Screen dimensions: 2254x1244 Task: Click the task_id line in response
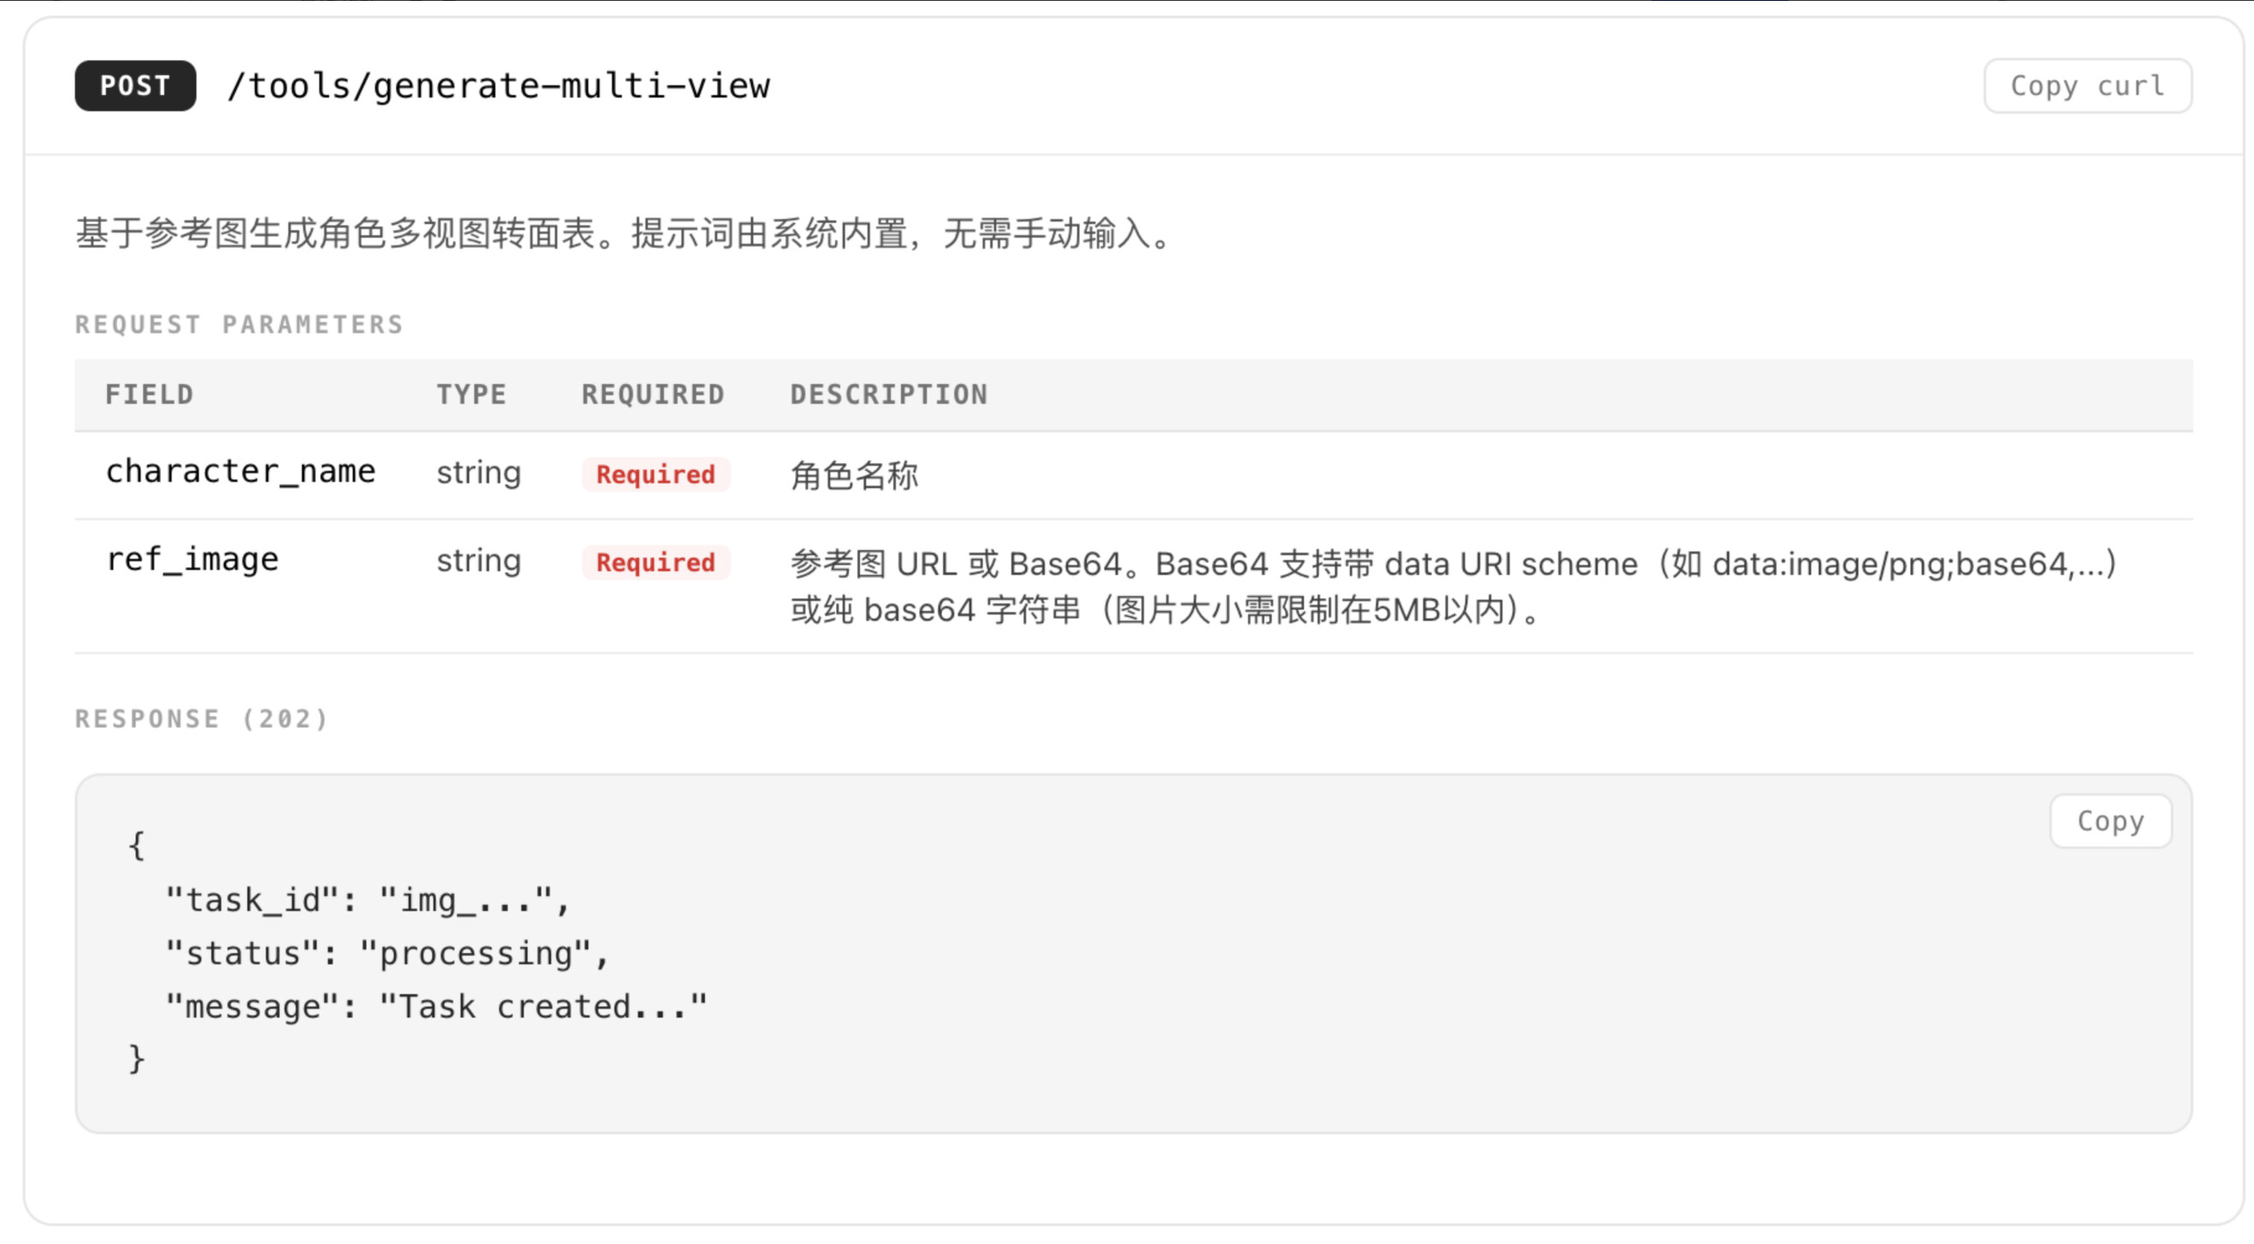(367, 899)
